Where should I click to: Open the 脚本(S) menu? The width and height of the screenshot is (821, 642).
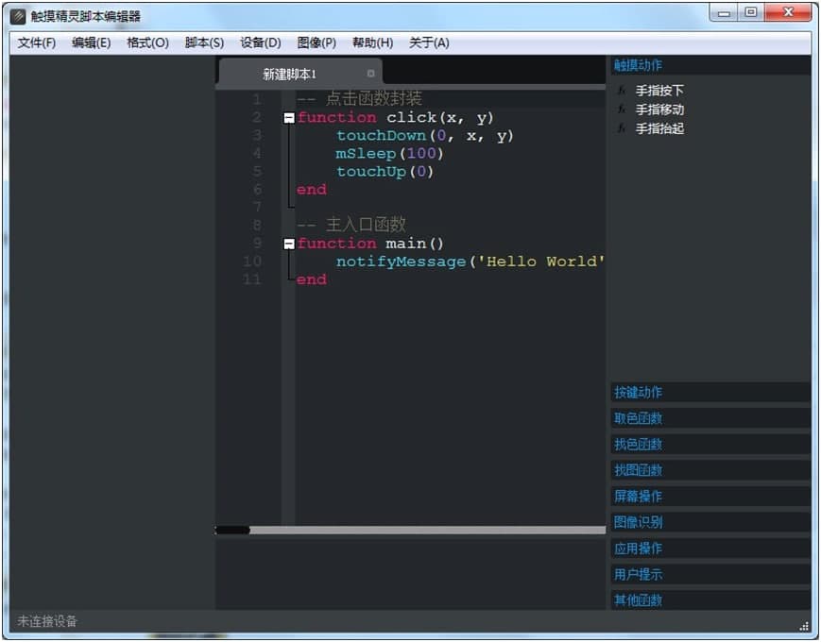click(x=204, y=42)
